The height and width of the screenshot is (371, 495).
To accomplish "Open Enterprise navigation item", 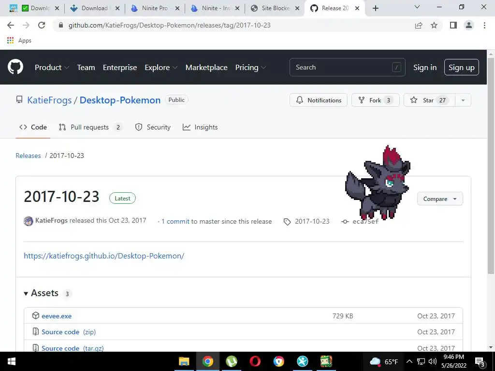I will (120, 67).
